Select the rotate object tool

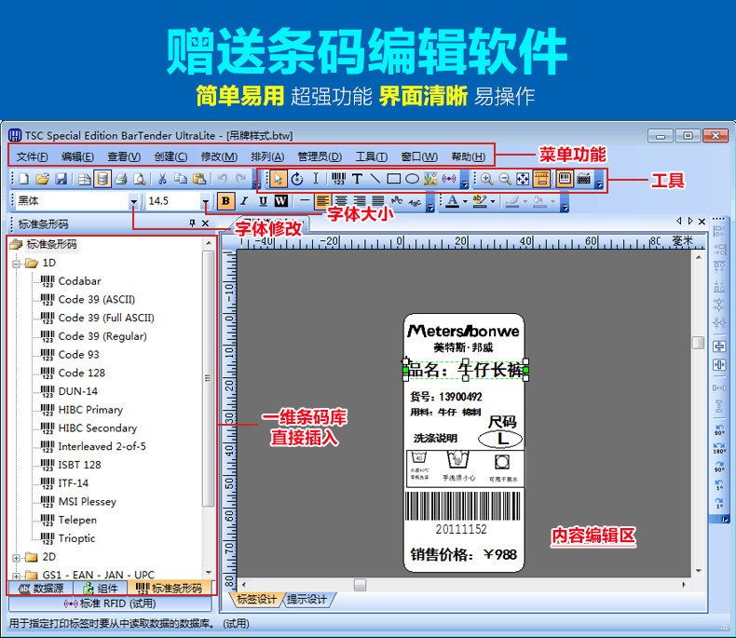[297, 179]
